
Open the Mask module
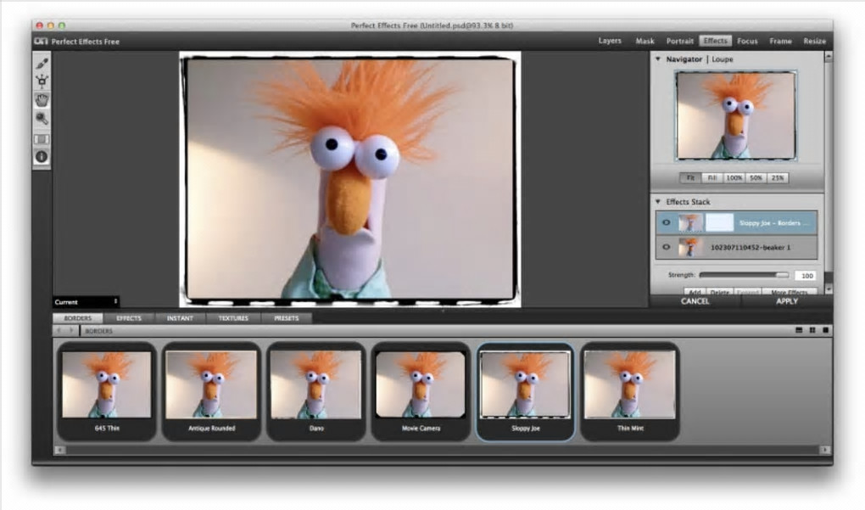(645, 41)
